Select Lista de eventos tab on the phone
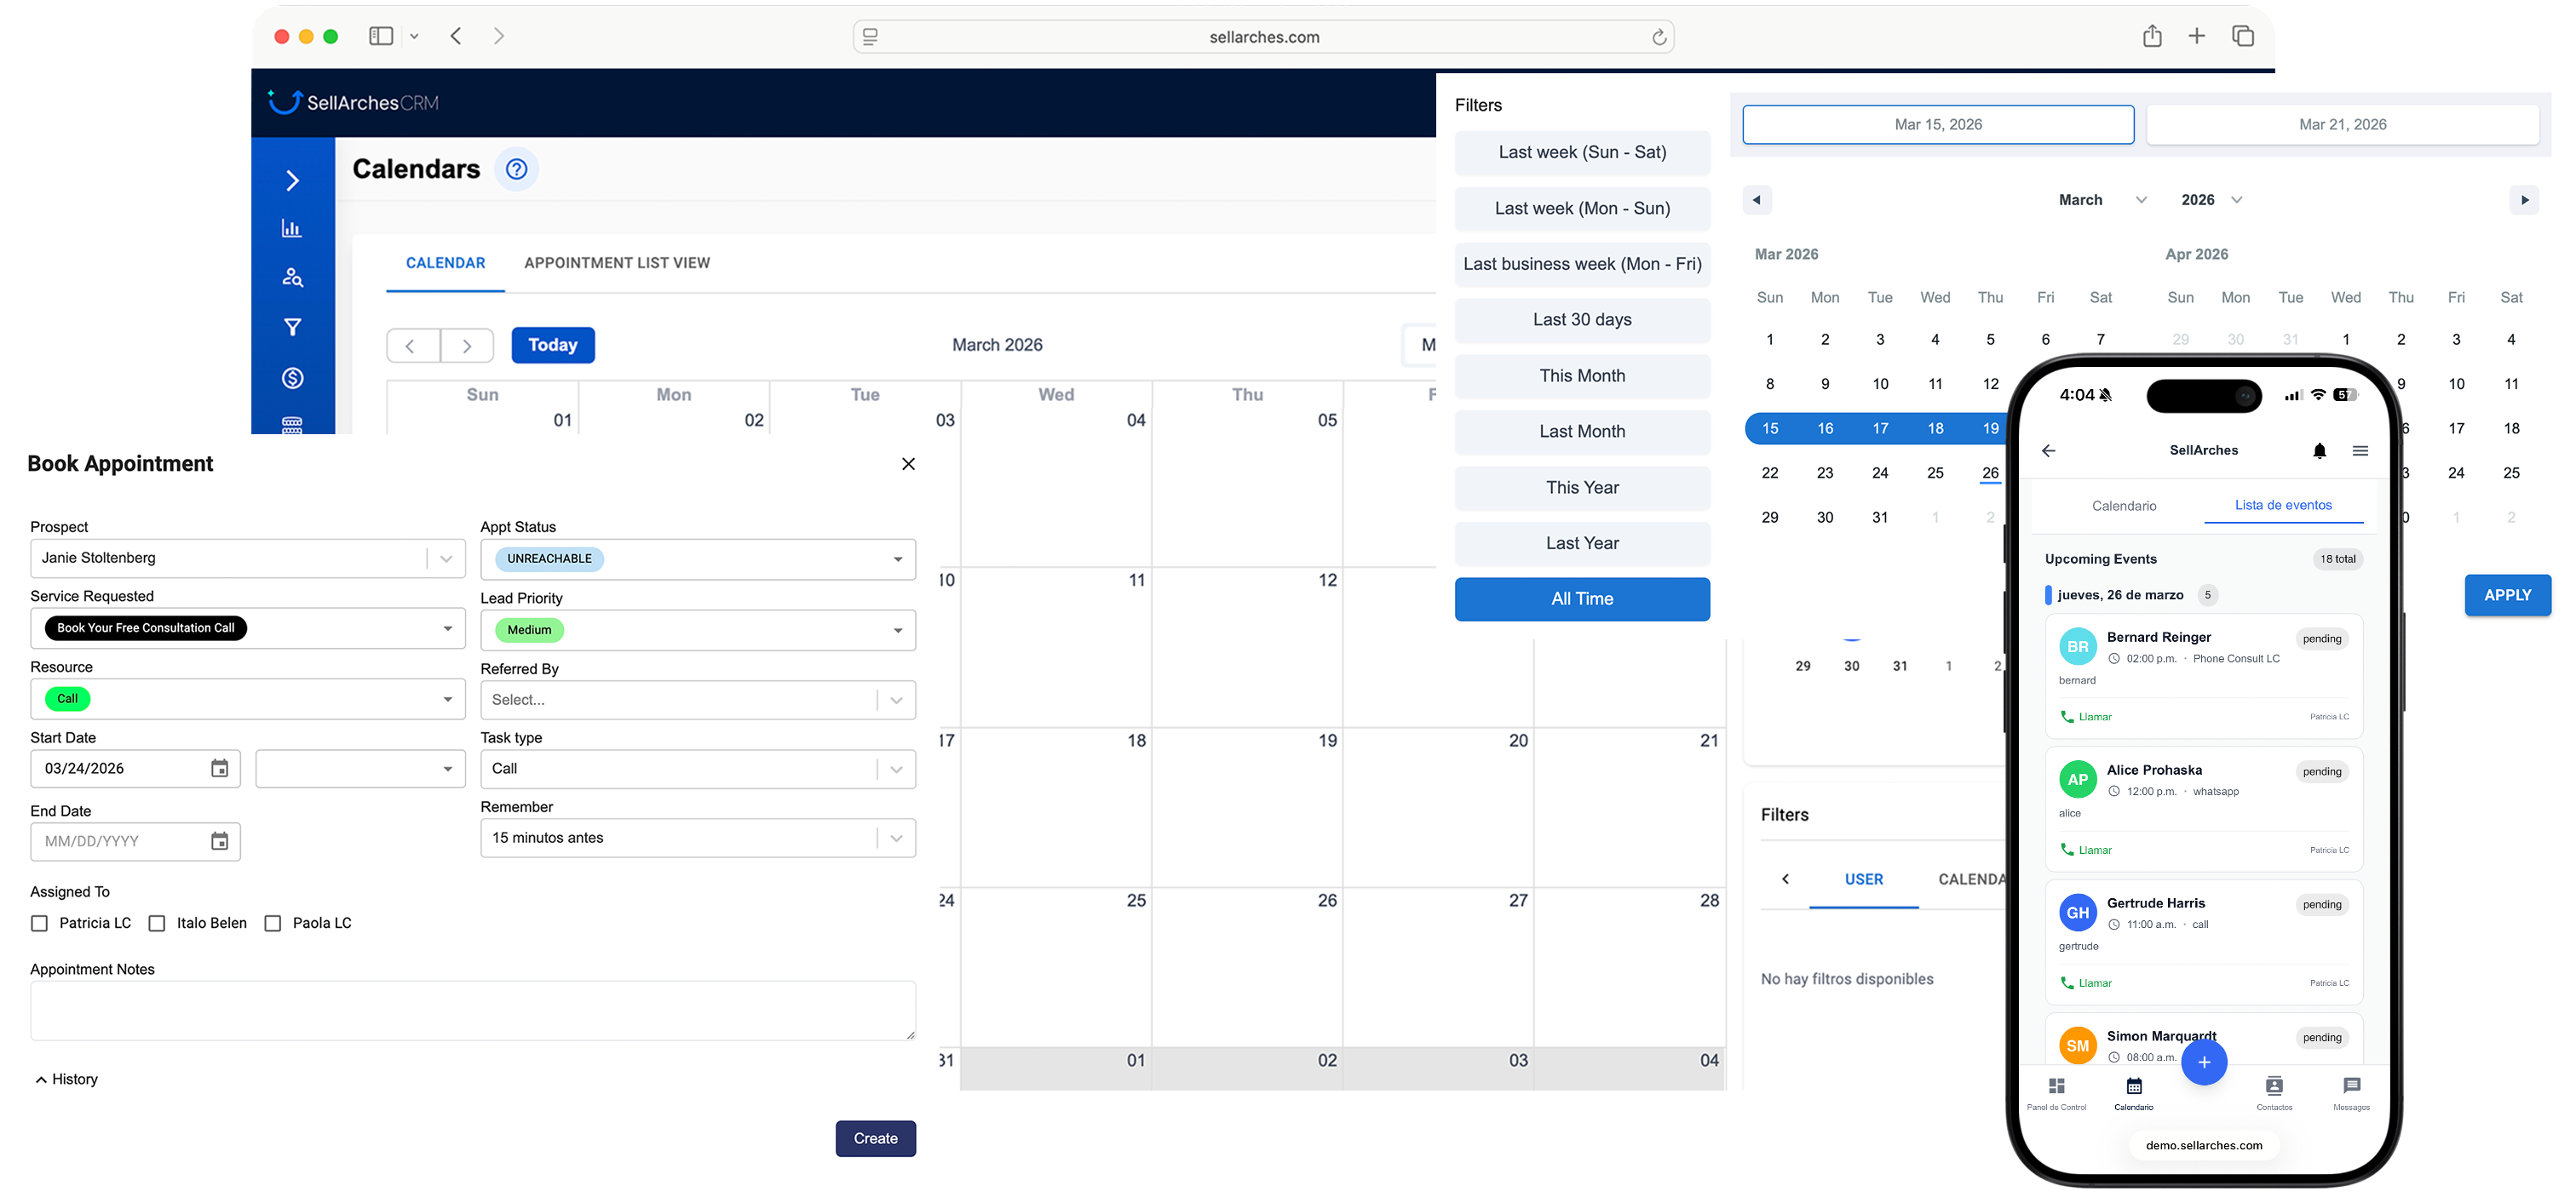This screenshot has height=1197, width=2576. [2283, 506]
